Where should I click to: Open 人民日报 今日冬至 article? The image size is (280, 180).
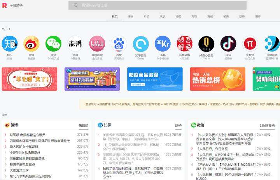pos(212,149)
